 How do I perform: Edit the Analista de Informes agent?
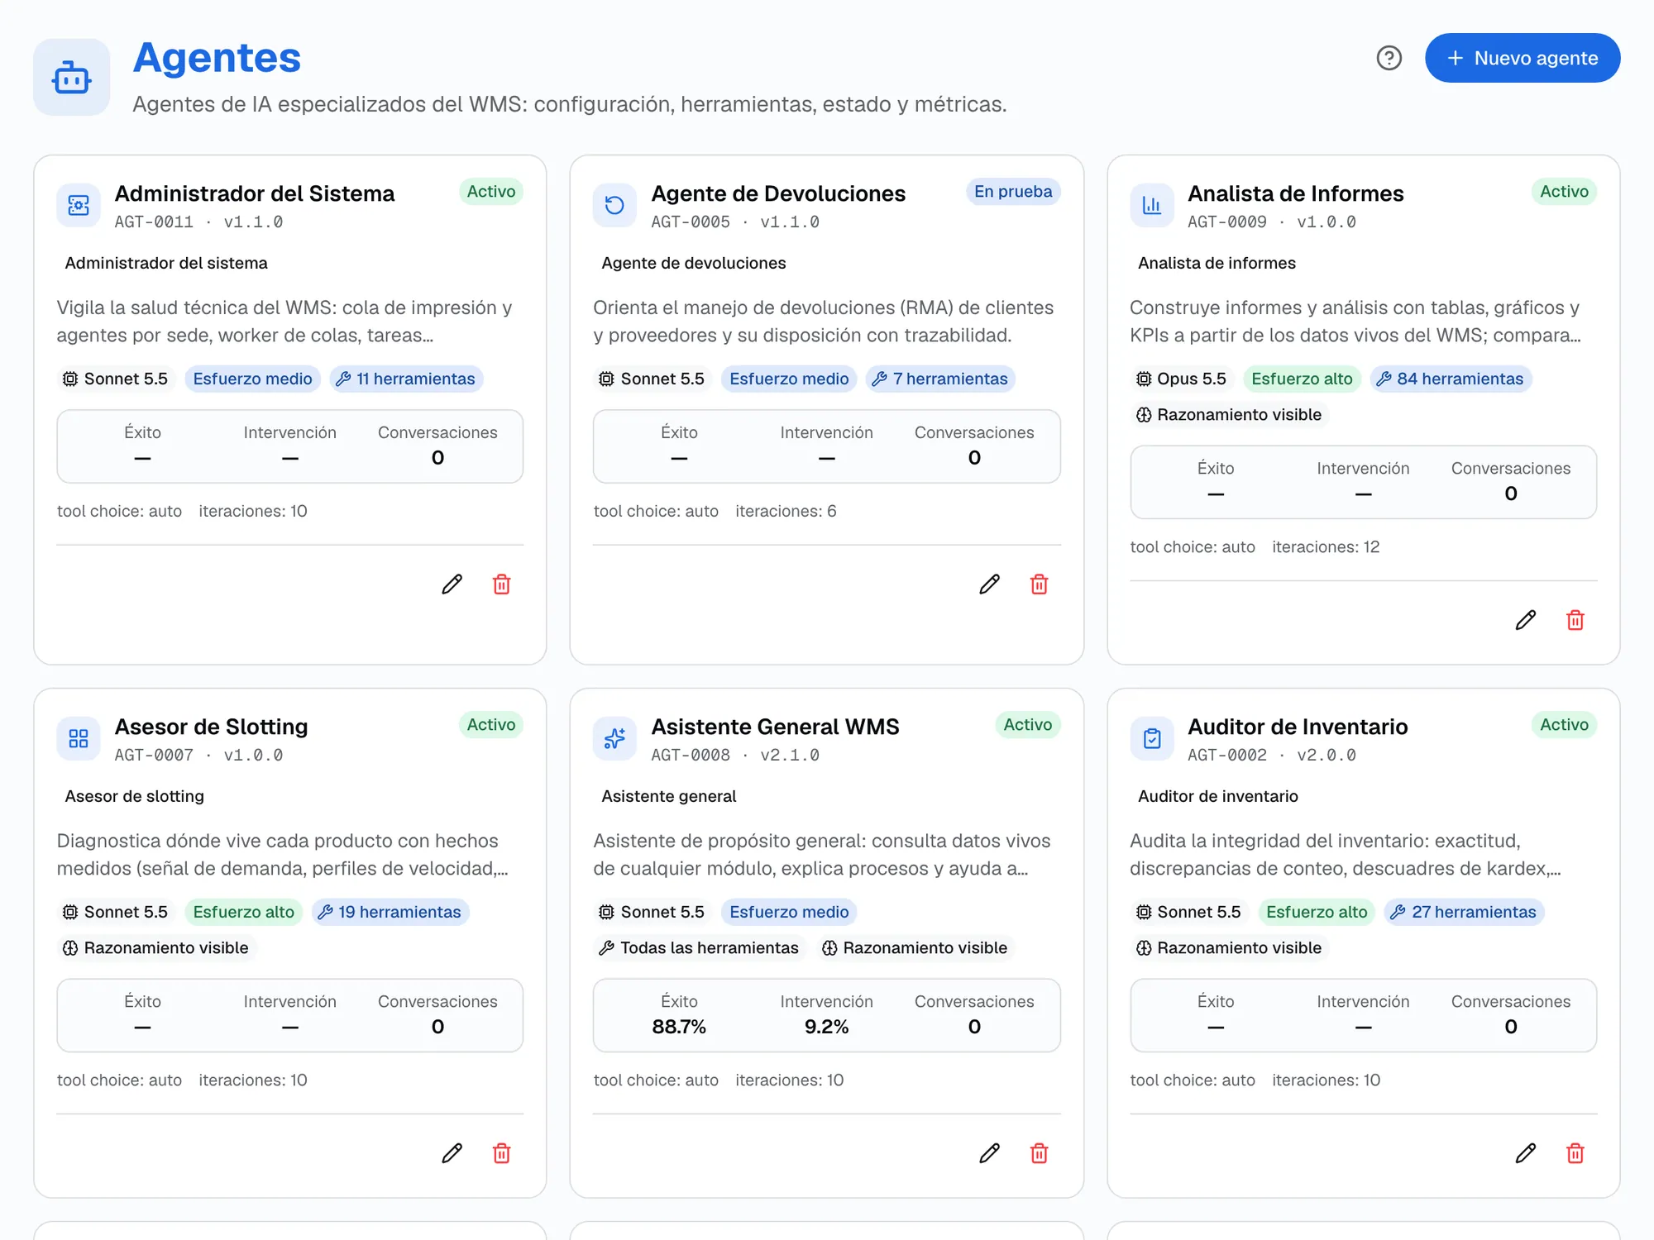(x=1525, y=620)
